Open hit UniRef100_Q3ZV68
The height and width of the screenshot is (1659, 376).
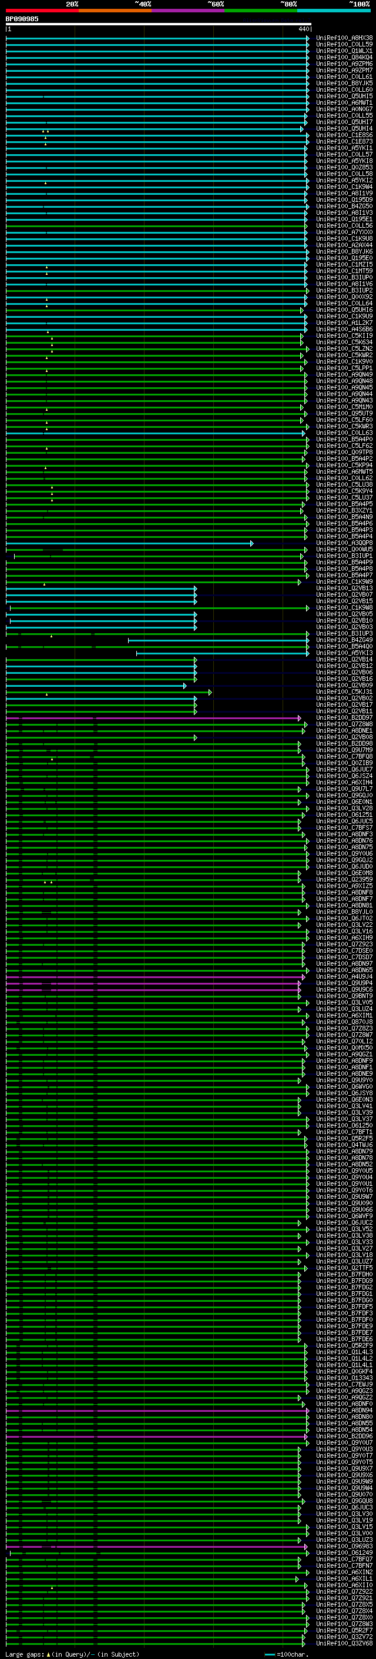(x=344, y=1643)
